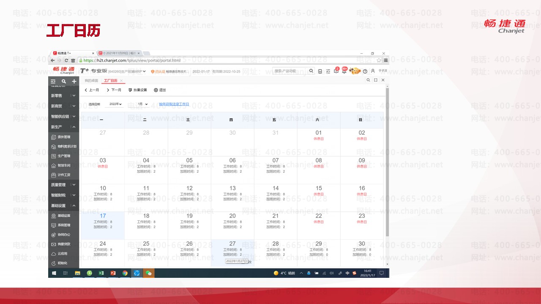This screenshot has height=304, width=541.
Task: Go to previous month with 上一月
Action: coord(92,90)
